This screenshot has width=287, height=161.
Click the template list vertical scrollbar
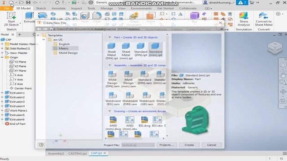click(x=167, y=85)
